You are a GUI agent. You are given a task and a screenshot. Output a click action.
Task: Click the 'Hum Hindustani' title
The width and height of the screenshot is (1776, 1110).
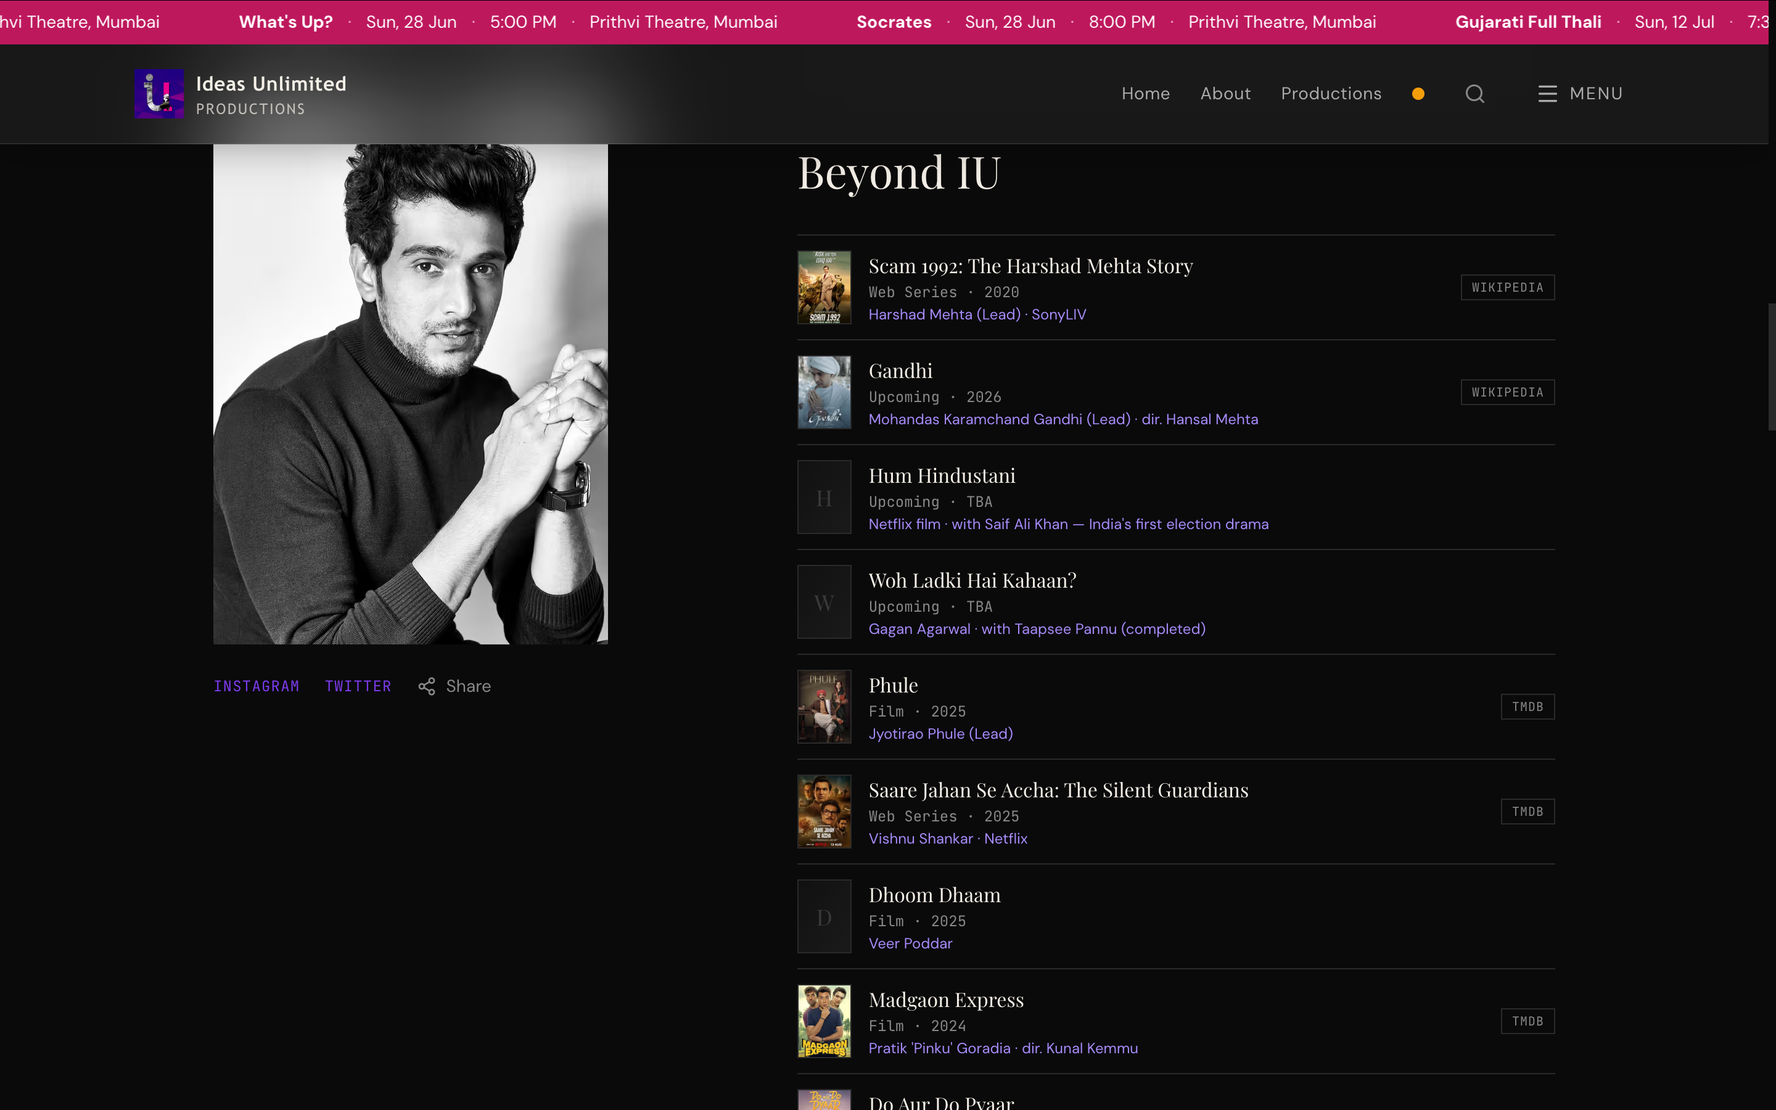click(x=942, y=475)
